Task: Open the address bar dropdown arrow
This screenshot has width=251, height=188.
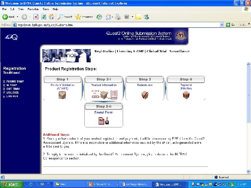Action: pyautogui.click(x=222, y=25)
